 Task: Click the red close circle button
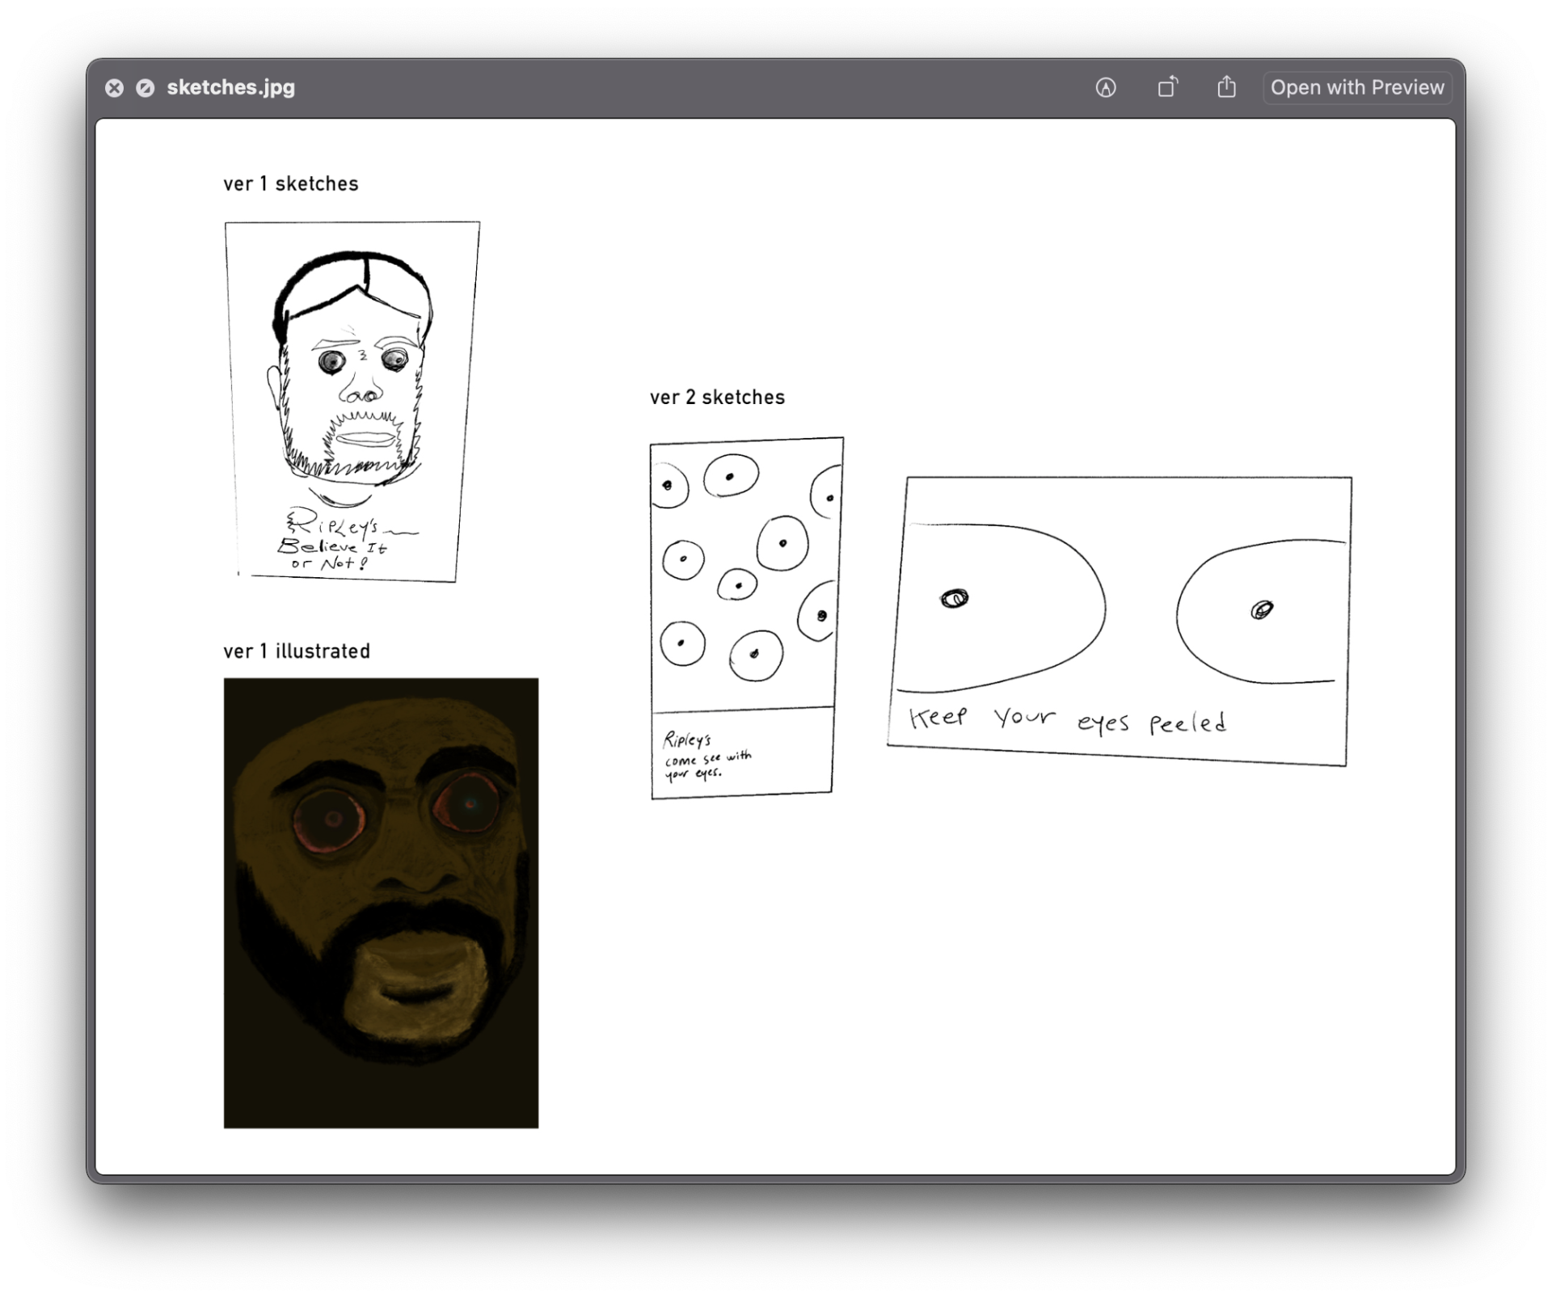click(x=113, y=87)
